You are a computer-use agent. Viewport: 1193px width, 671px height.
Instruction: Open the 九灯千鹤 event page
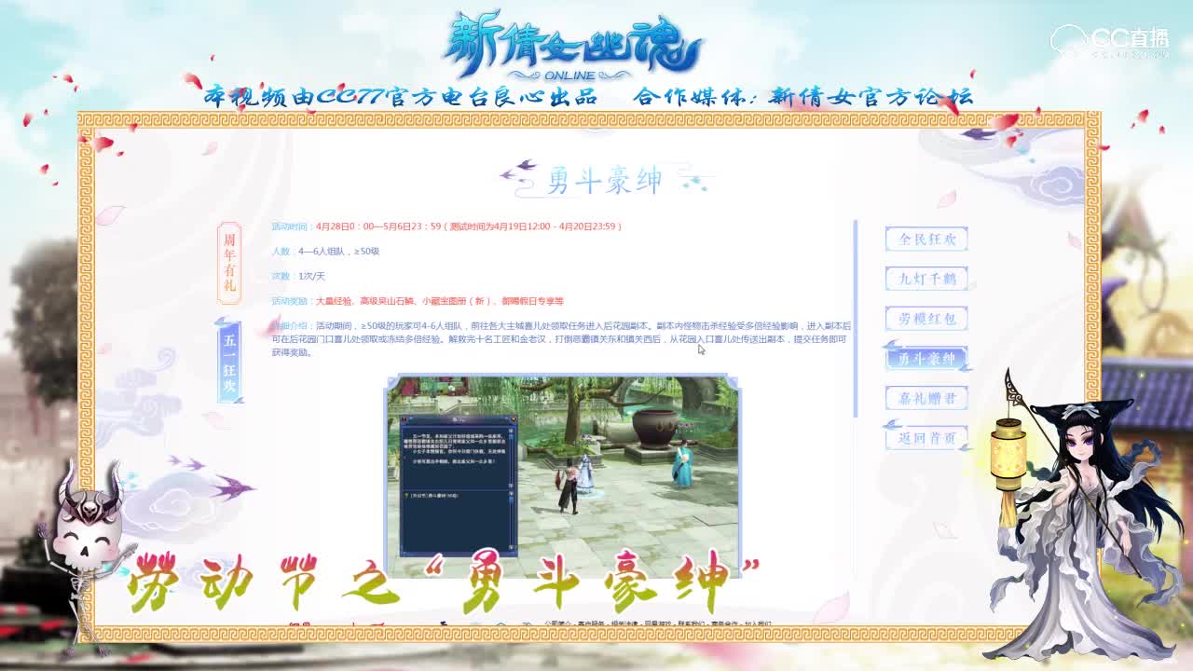(x=926, y=279)
